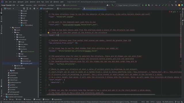Image resolution: width=184 pixels, height=103 pixels.
Task: Switch to the TutorialMod.java tab
Action: click(48, 9)
